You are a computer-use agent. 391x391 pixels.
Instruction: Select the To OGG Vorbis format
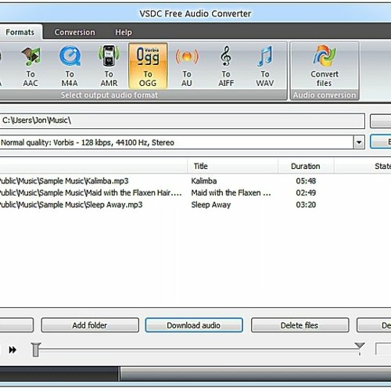click(x=148, y=66)
